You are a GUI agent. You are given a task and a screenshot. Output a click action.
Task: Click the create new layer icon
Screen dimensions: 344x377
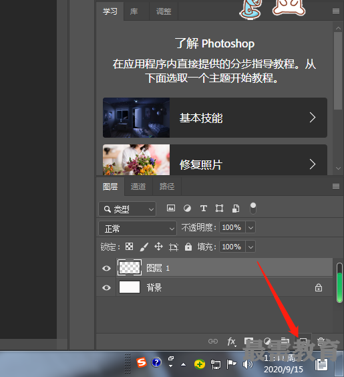point(303,342)
